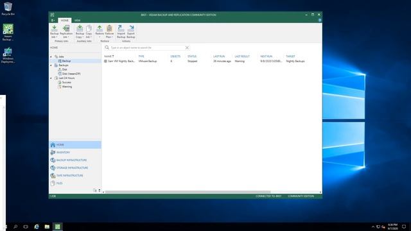Sort by the NAME column header

(109, 56)
